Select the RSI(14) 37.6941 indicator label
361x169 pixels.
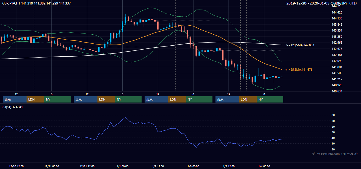(12, 107)
